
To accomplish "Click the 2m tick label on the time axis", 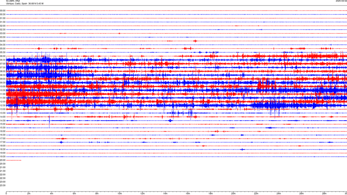I will click(29, 194).
